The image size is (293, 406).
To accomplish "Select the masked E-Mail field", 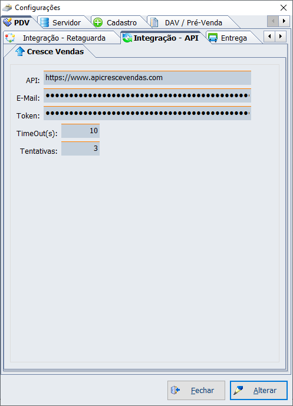I will click(x=147, y=95).
